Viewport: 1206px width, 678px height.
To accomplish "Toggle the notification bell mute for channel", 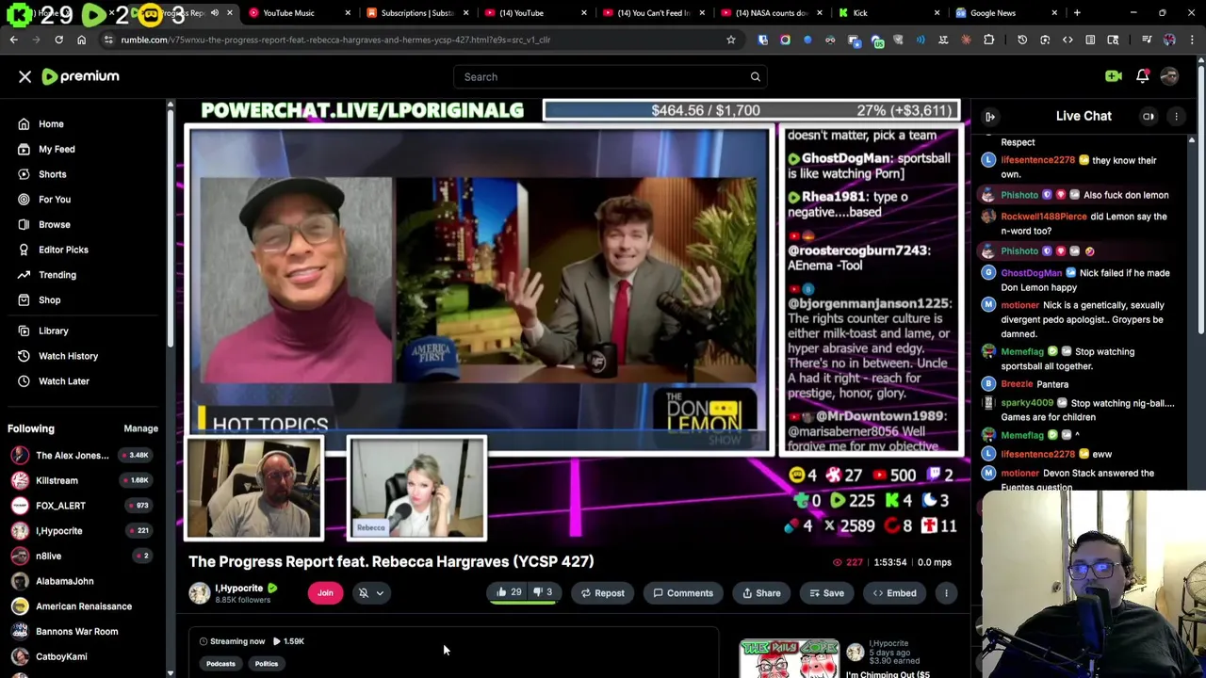I will click(364, 592).
